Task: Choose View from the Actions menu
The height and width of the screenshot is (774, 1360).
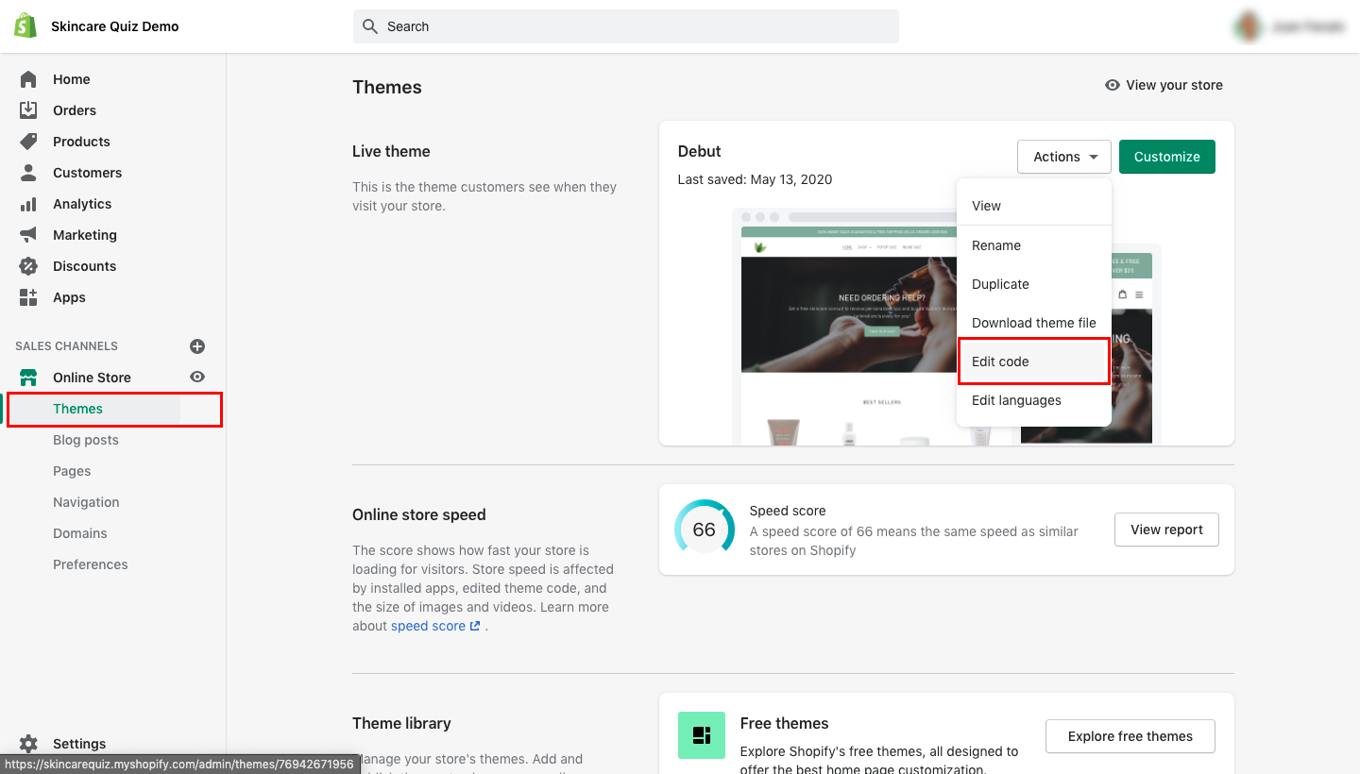Action: coord(1034,206)
